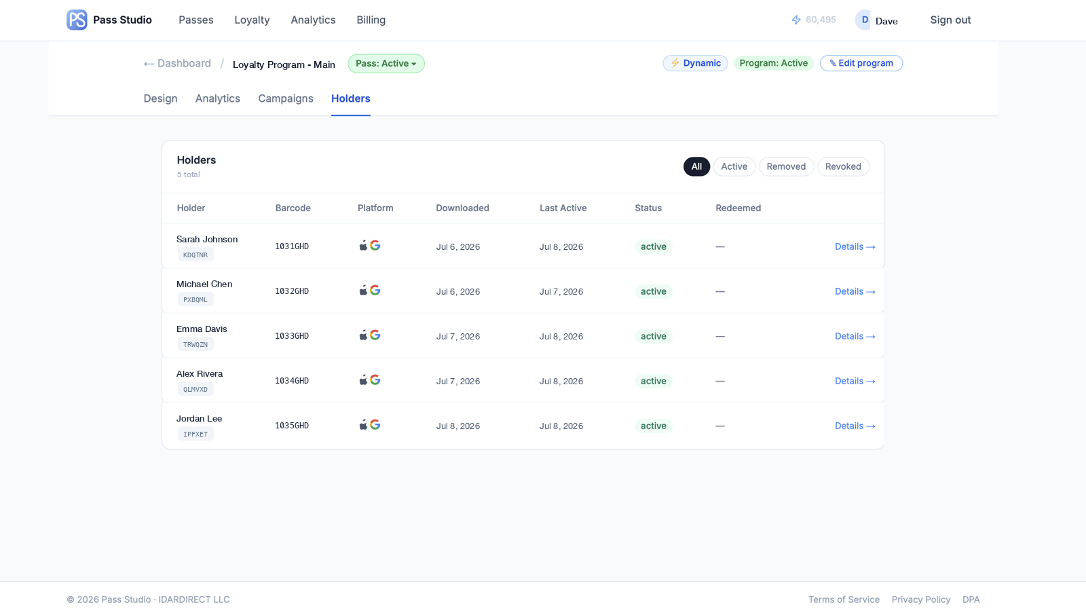This screenshot has height=611, width=1086.
Task: Click Google platform icon for Jordan Lee
Action: click(x=375, y=425)
